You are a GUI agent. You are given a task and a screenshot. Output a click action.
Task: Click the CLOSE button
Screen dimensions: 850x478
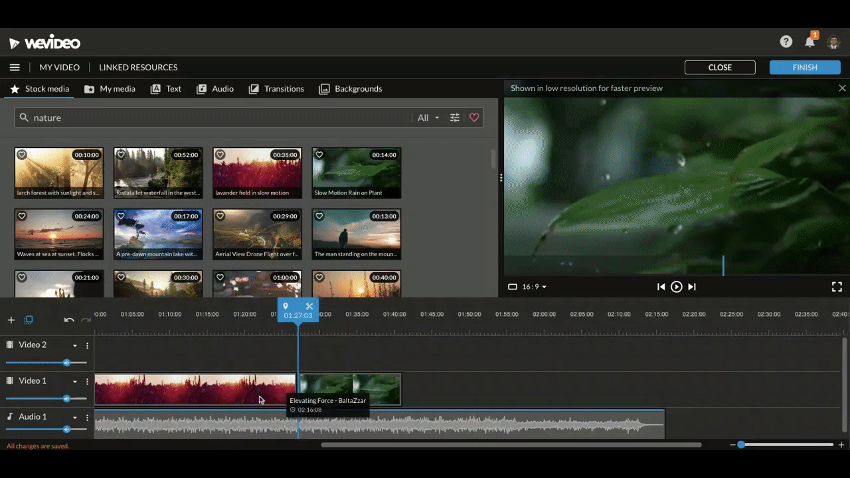tap(720, 67)
